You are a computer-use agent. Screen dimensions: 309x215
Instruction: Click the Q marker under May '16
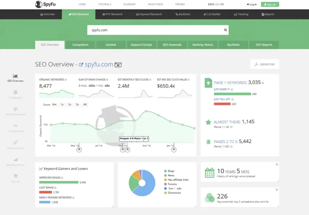tap(79, 150)
